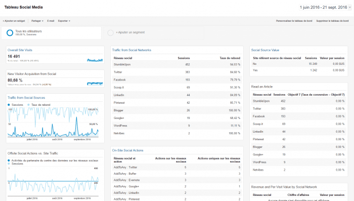Click the New Visitor Acquisition sparkline chart
Image resolution: width=354 pixels, height=201 pixels.
click(95, 84)
